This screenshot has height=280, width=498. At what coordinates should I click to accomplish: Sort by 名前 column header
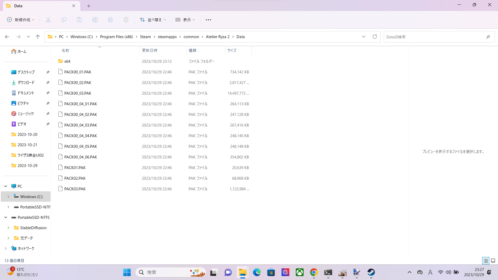pos(65,51)
